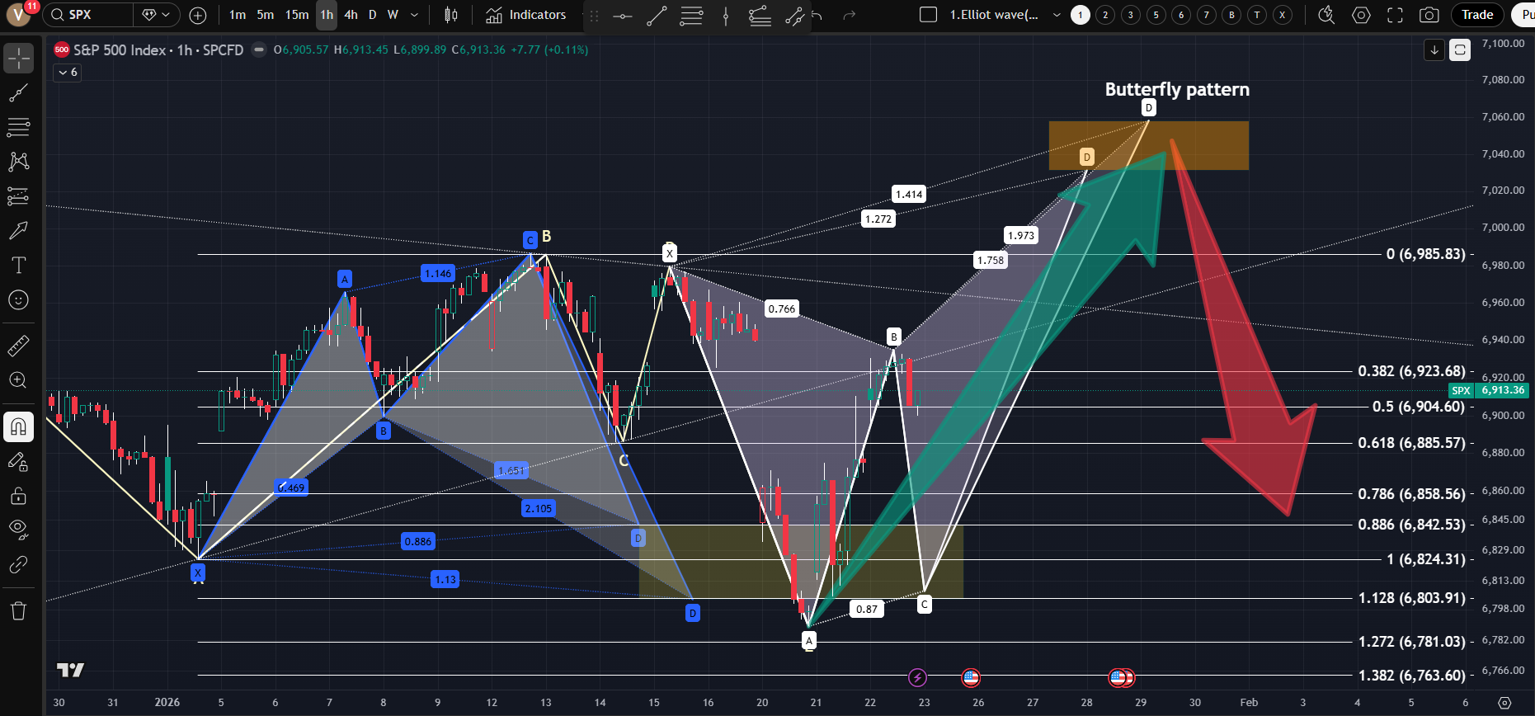Switch to the 4h timeframe
Viewport: 1535px width, 716px height.
[x=351, y=15]
